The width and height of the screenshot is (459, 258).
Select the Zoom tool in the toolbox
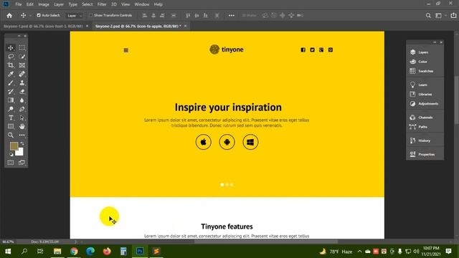11,135
